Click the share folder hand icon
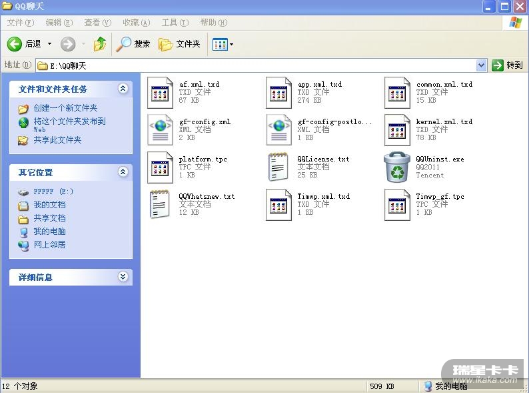This screenshot has height=393, width=529. click(23, 140)
